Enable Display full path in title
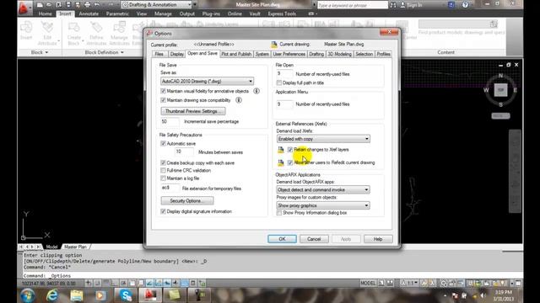540x303 pixels. [279, 82]
